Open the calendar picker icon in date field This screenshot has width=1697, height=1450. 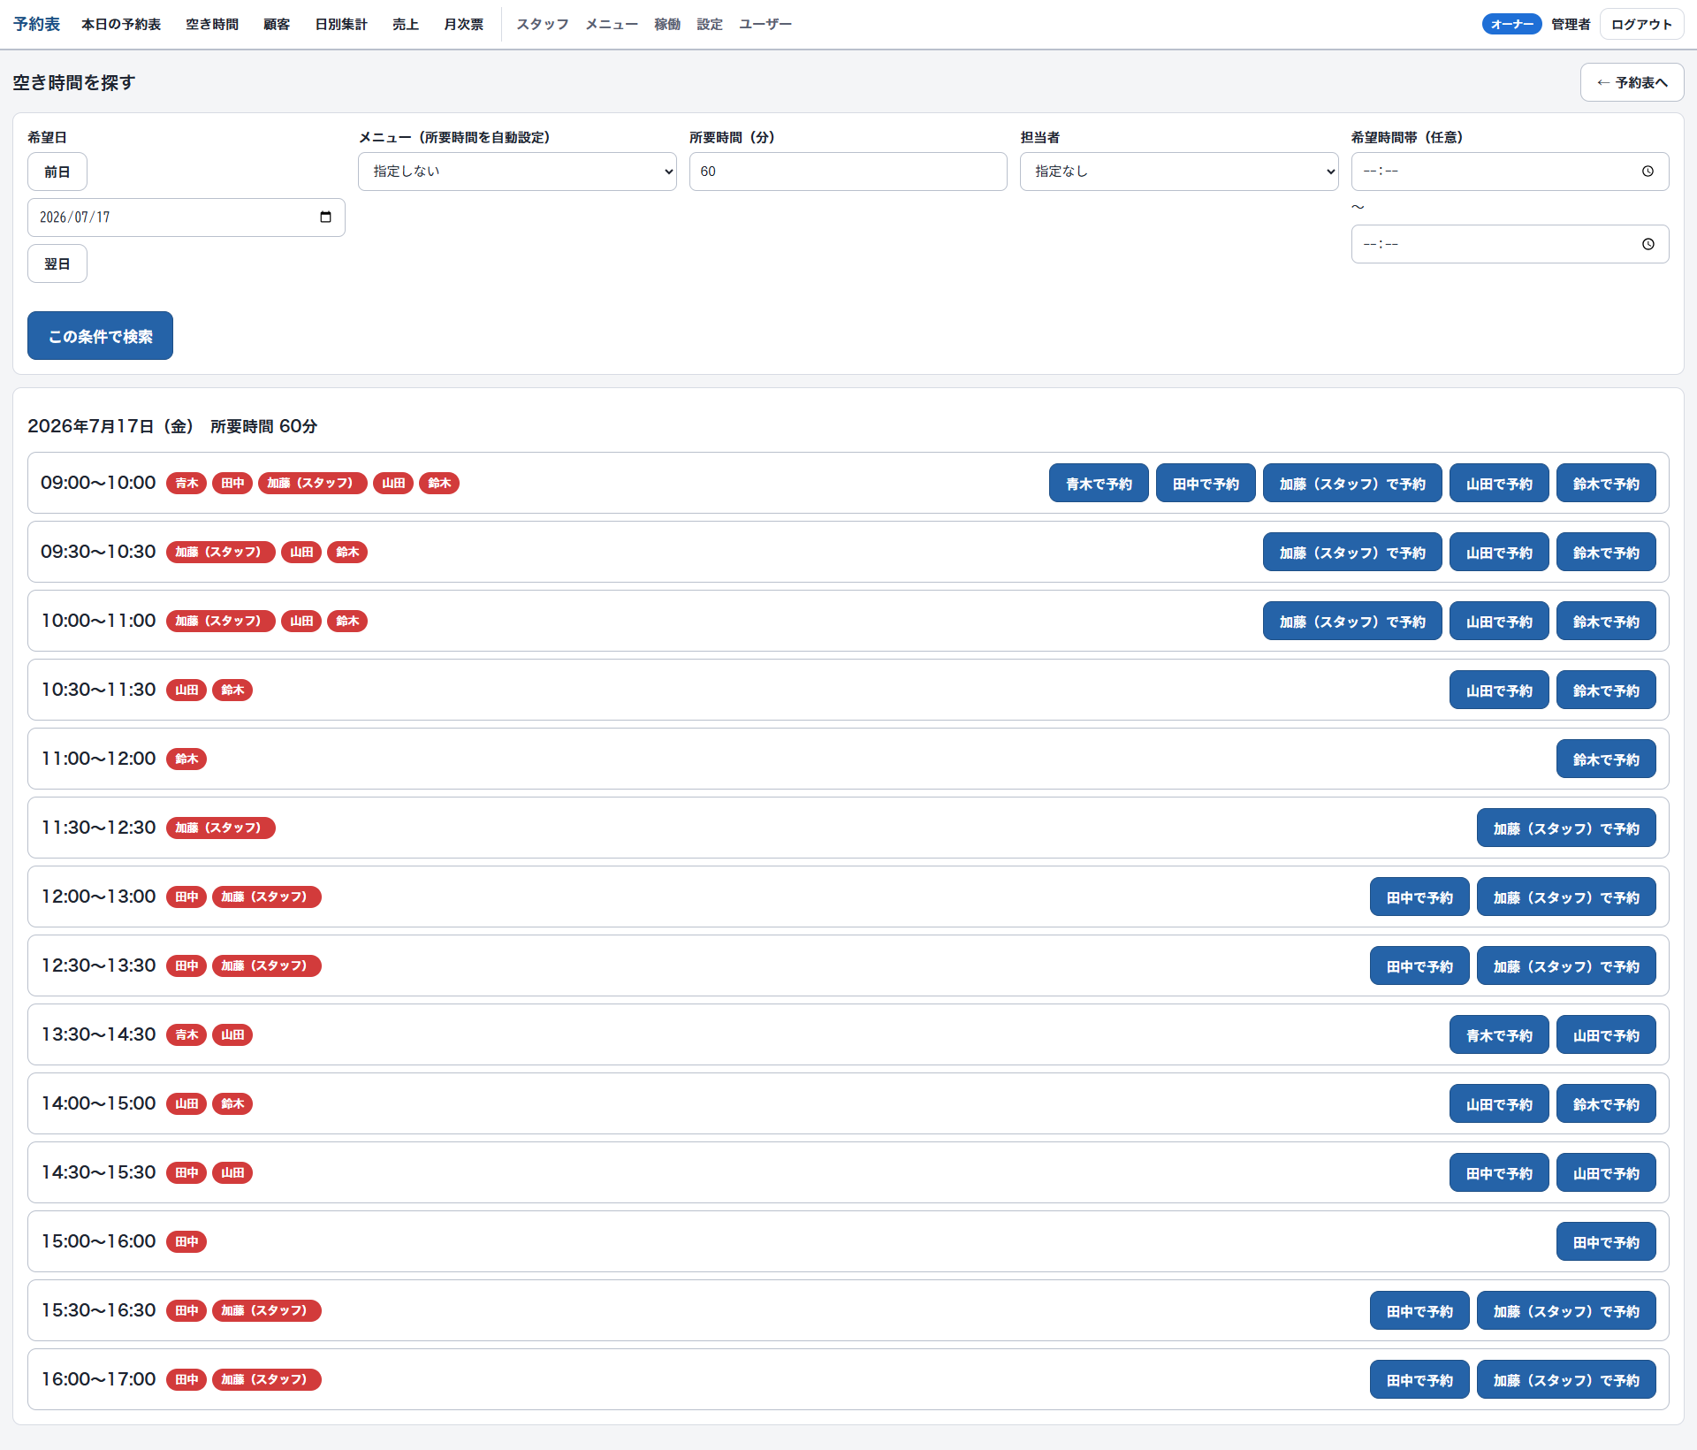325,217
